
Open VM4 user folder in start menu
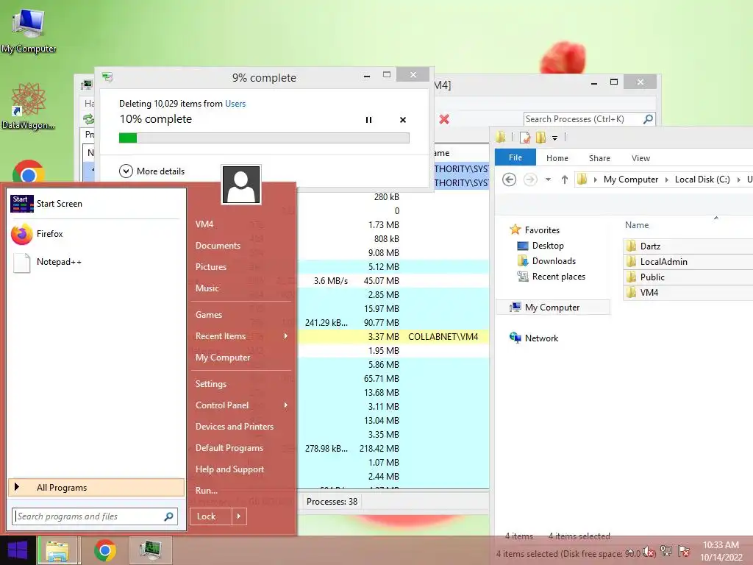tap(204, 224)
